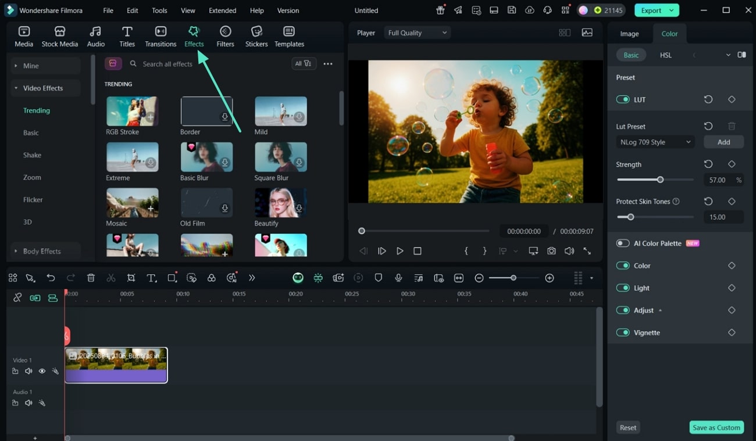Open the Stock Media panel

tap(60, 37)
